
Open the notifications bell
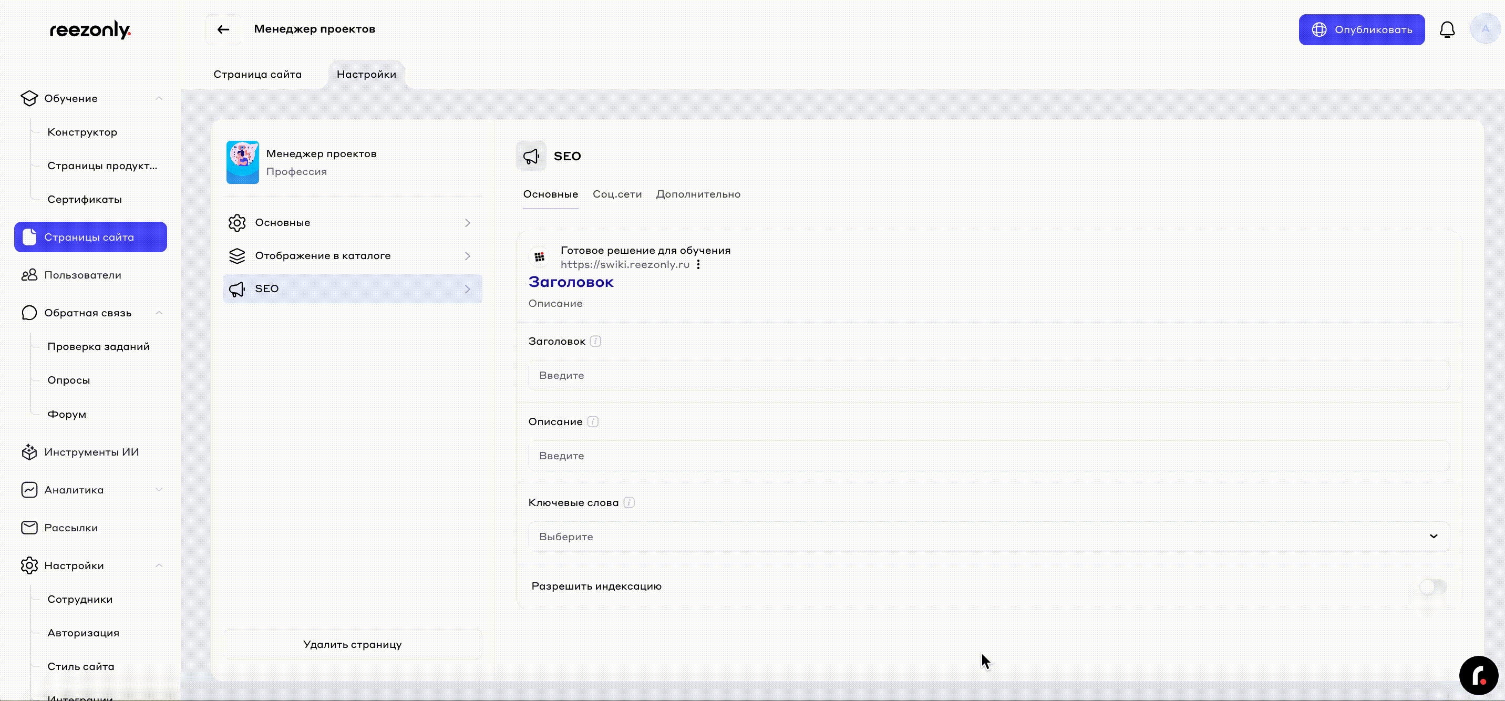[x=1447, y=29]
